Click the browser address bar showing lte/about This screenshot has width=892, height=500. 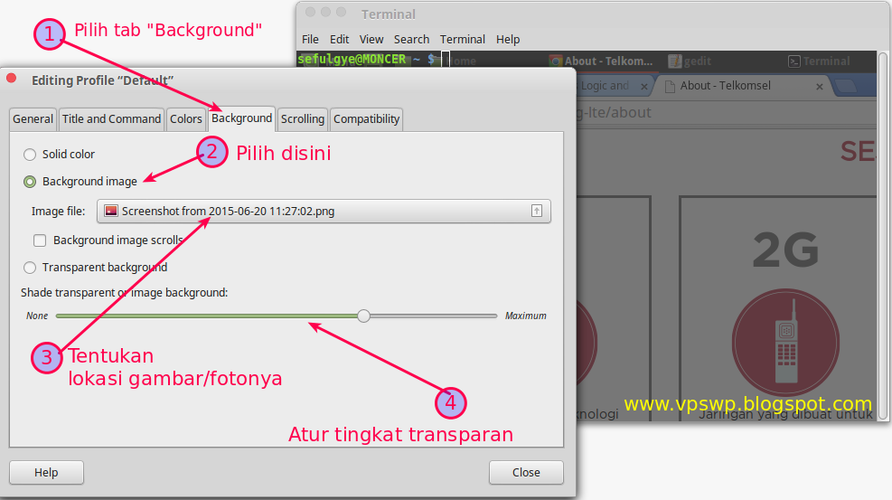coord(726,113)
